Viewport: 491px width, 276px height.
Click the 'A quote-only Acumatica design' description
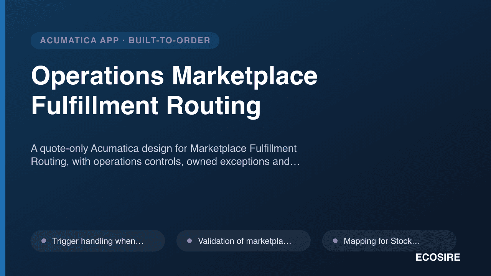point(165,155)
